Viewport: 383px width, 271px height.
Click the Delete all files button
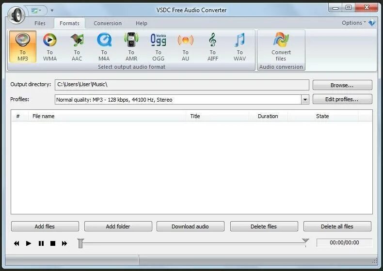(337, 226)
